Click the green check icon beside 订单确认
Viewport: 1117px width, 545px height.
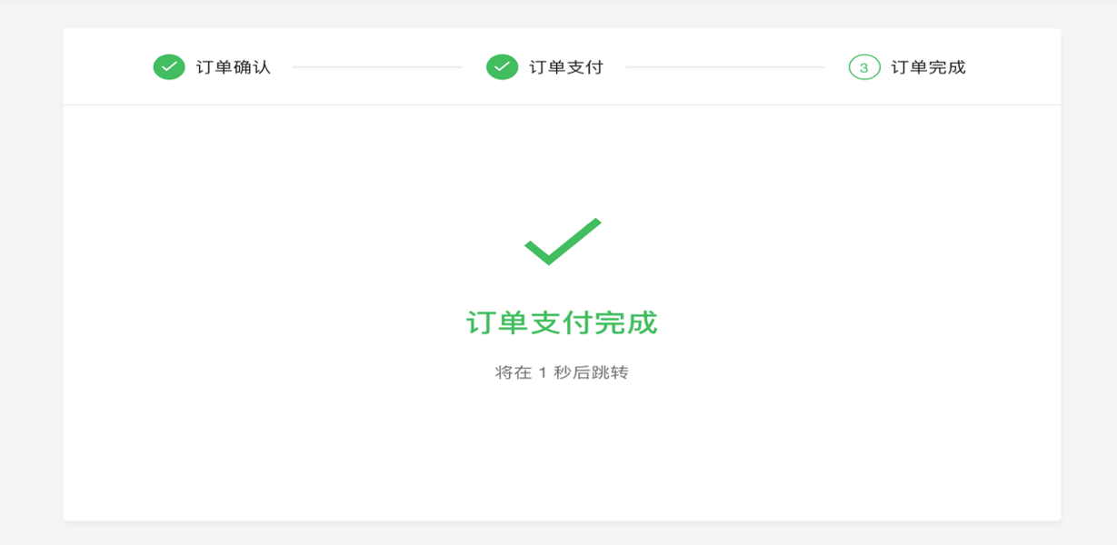tap(169, 67)
